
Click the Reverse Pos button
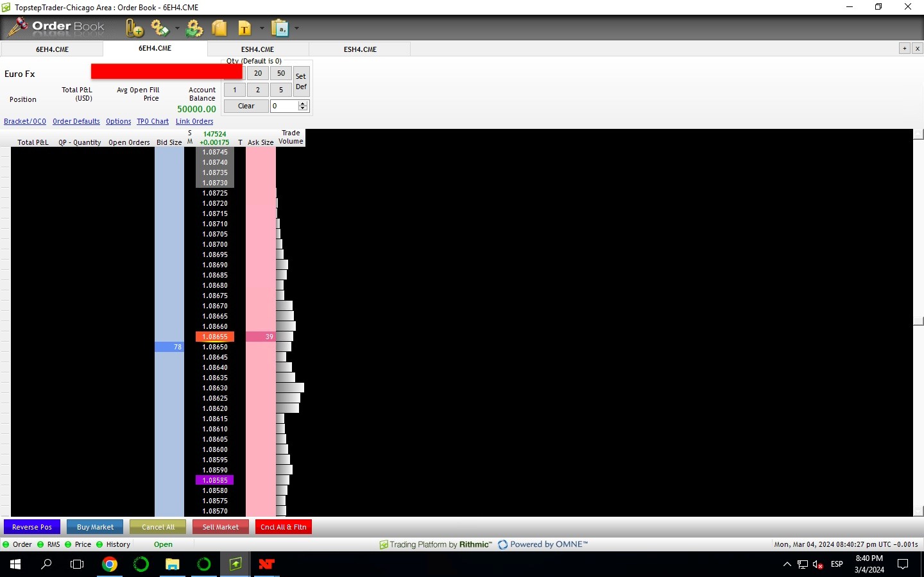pos(32,527)
